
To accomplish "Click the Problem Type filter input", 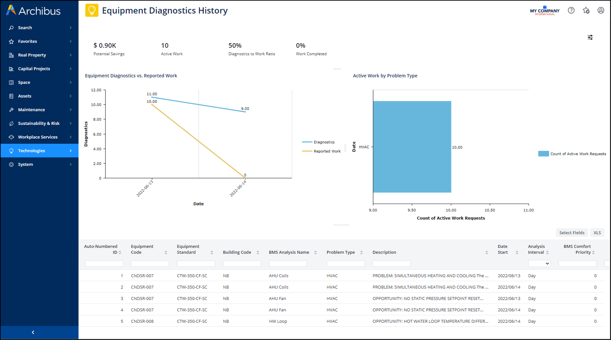I will (345, 264).
